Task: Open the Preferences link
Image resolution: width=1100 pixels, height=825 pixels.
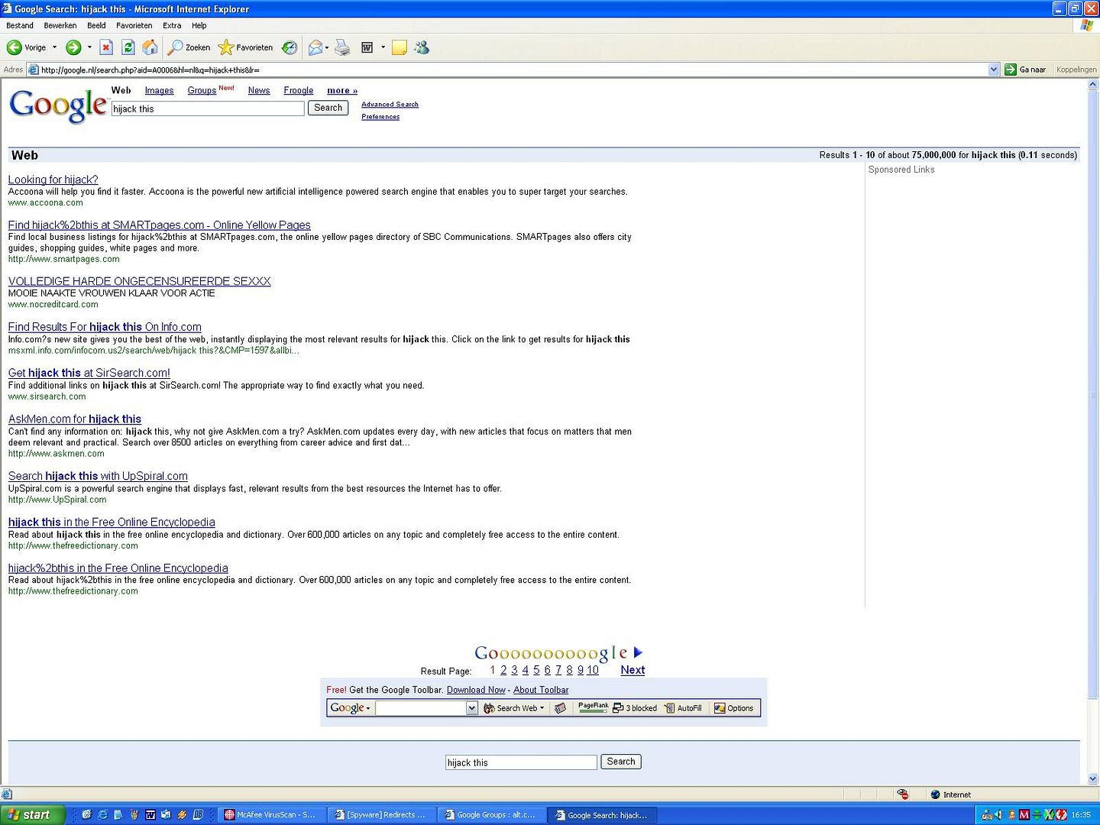Action: [380, 117]
